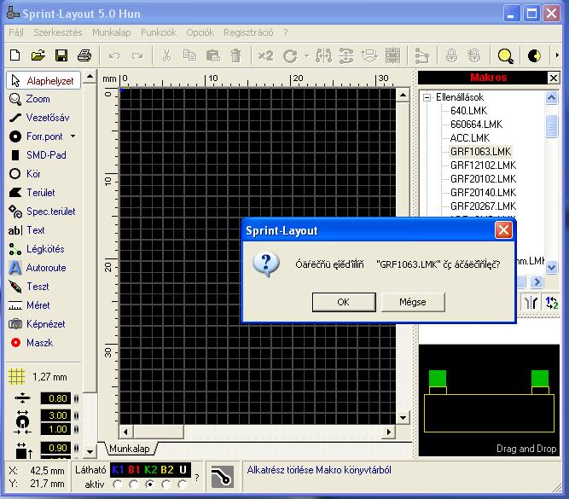Open the rotate angle dropdown arrow
The image size is (569, 499).
(x=306, y=56)
